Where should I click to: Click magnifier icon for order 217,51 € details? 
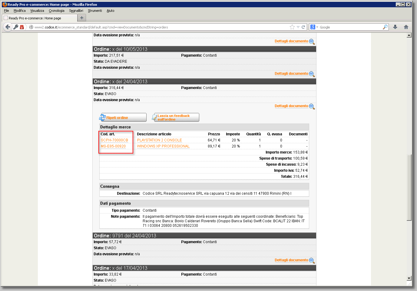(312, 74)
